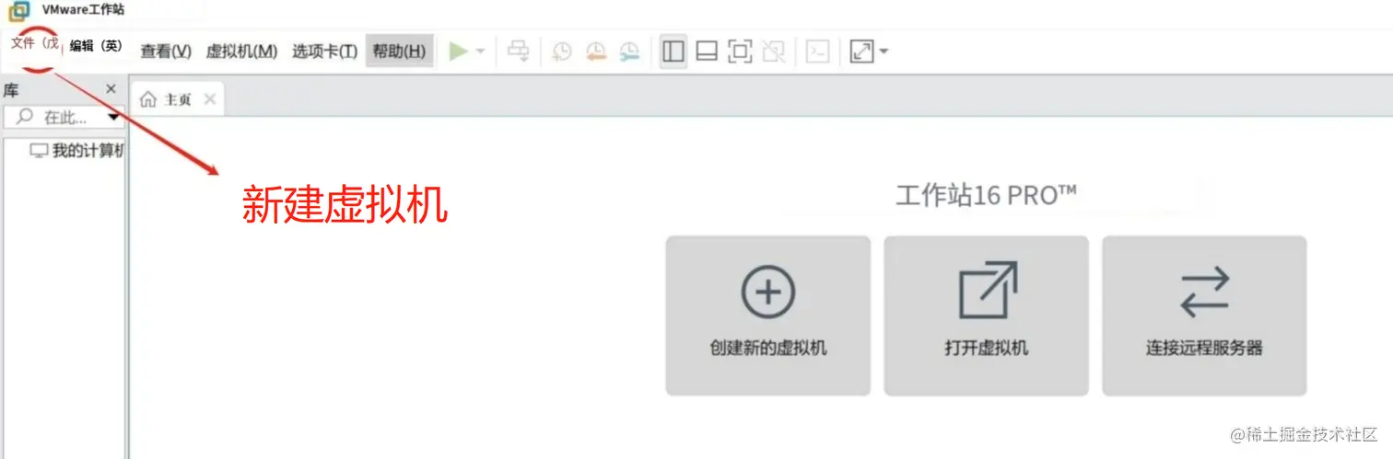
Task: Expand the library search filter dropdown
Action: 114,117
